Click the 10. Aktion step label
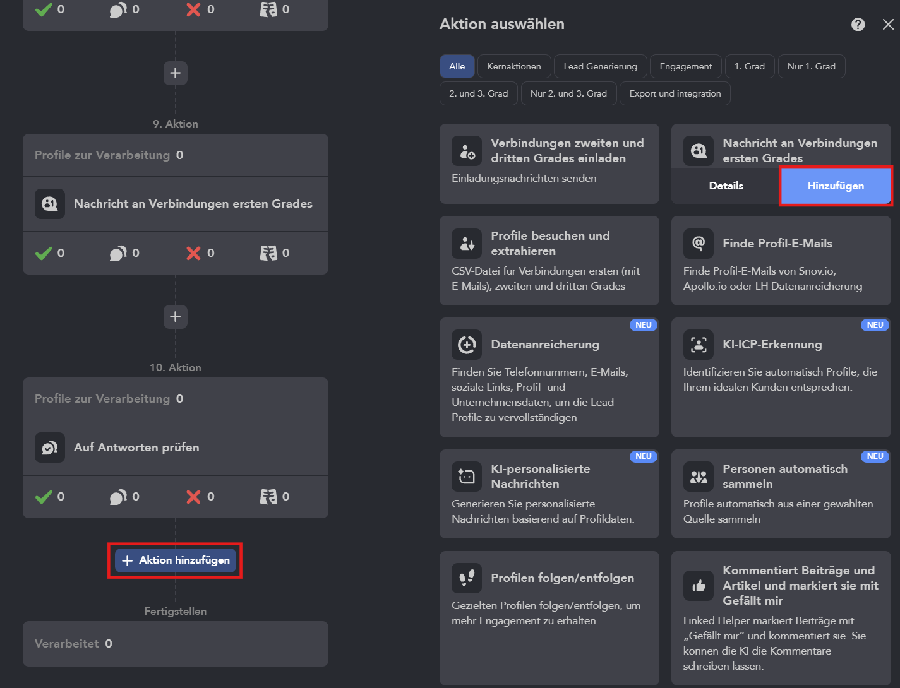This screenshot has width=900, height=688. pos(176,368)
